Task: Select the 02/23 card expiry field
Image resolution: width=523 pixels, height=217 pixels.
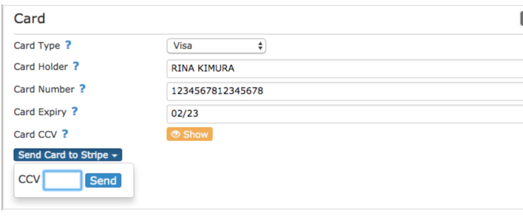Action: 343,113
